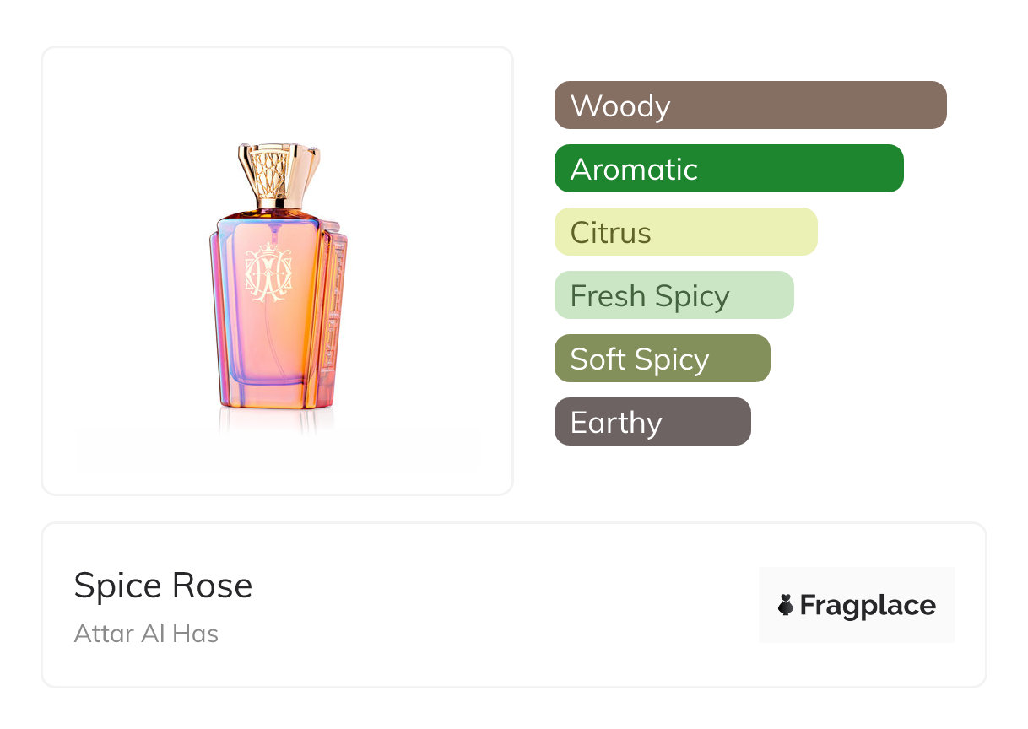Open the Spice Rose perfume title

pos(163,586)
